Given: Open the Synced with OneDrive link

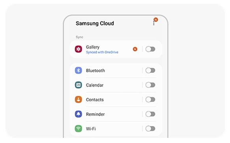Looking at the screenshot, I should coord(102,52).
